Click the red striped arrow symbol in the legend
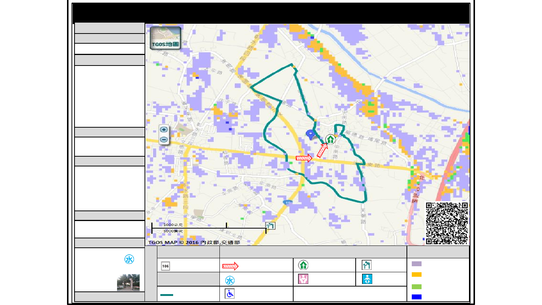542x305 pixels. [230, 266]
